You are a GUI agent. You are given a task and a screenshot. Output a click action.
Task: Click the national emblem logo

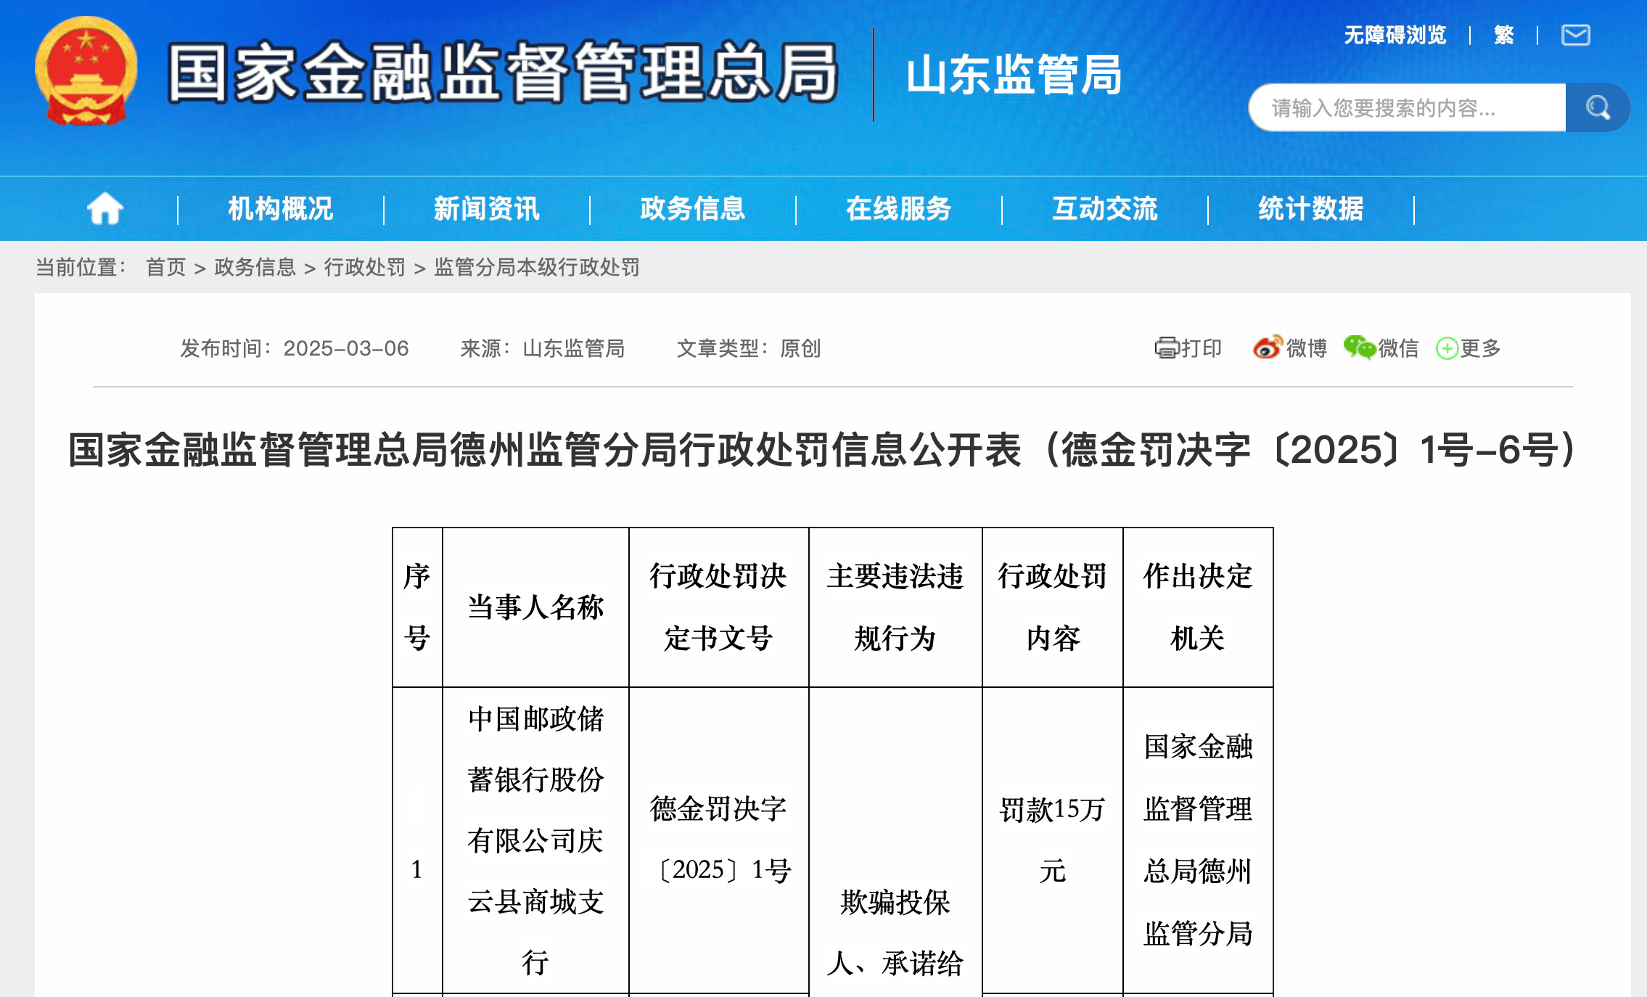86,71
